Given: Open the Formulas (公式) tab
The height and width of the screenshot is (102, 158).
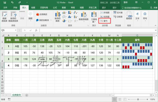Looking at the screenshot, I should 55,8.
